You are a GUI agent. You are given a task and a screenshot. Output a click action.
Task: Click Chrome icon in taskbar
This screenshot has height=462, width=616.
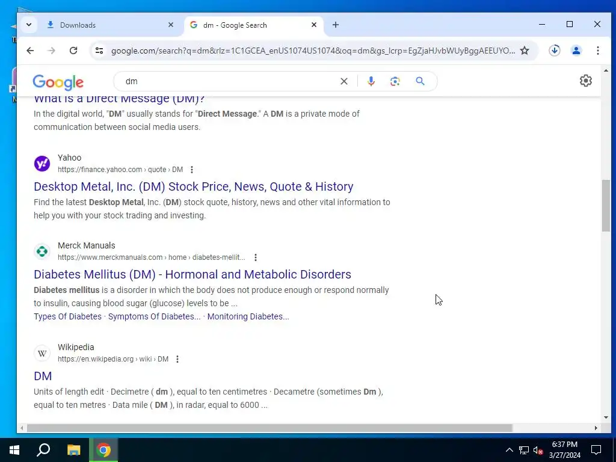103,450
